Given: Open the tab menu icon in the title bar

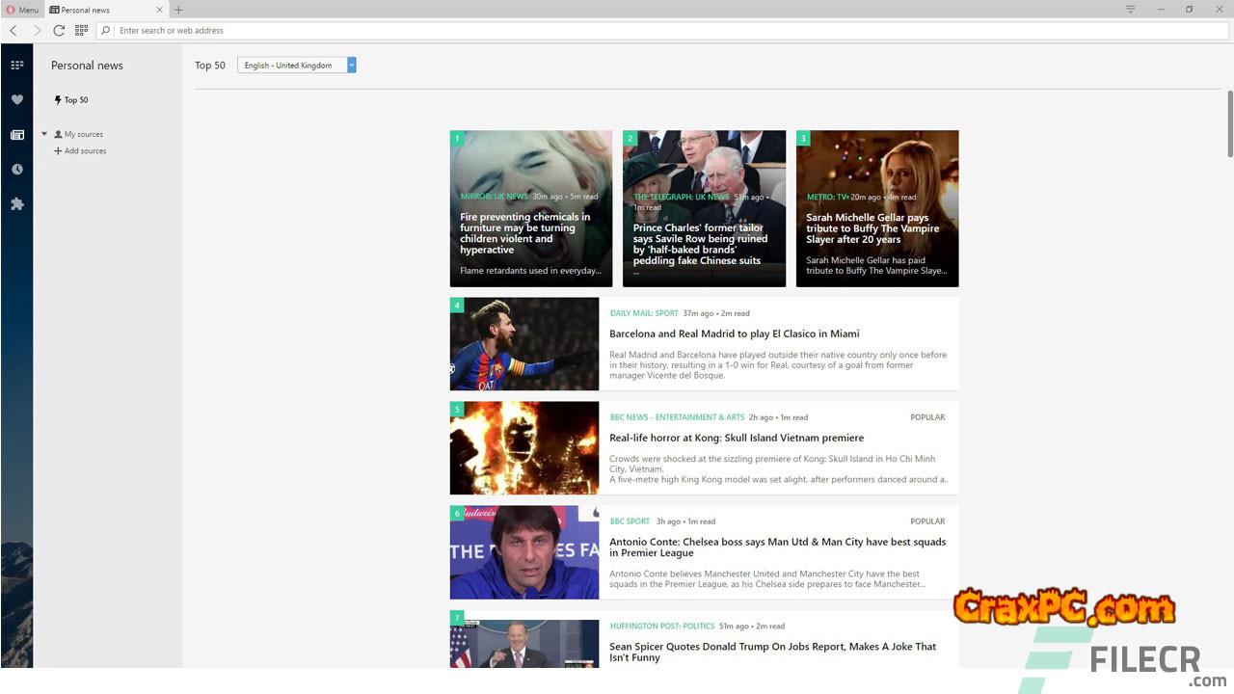Looking at the screenshot, I should click(x=1130, y=10).
